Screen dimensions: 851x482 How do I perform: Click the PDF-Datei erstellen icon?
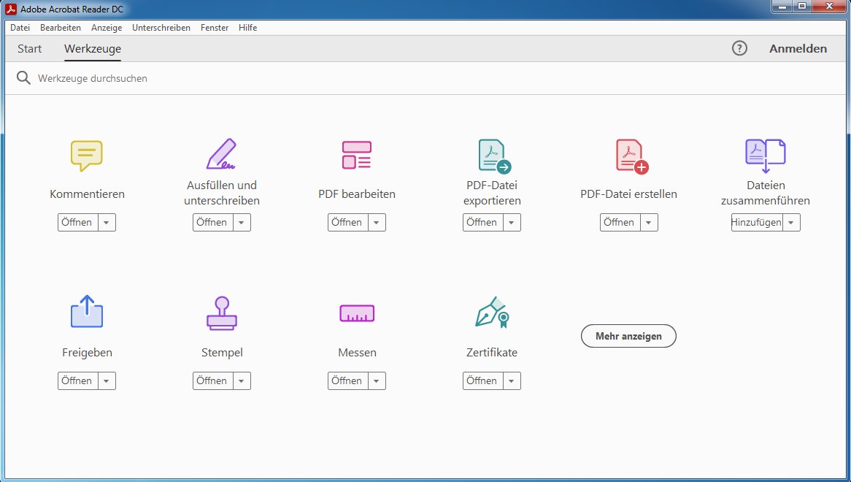point(631,156)
